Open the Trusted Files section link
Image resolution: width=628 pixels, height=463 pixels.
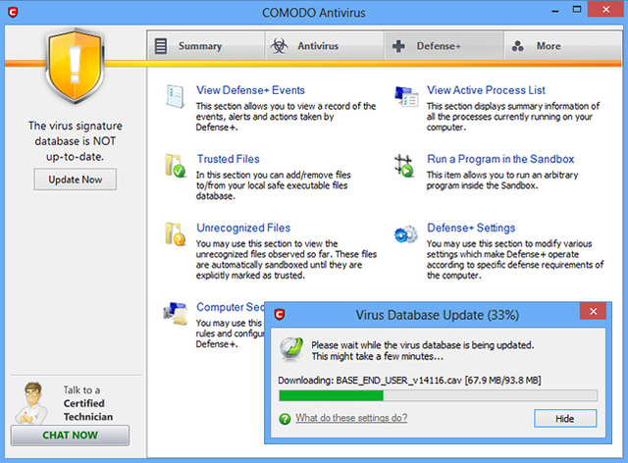tap(228, 159)
